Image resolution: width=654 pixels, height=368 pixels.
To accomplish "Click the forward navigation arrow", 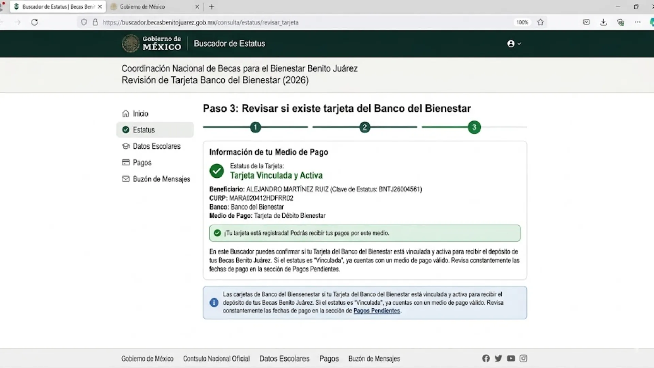I will (18, 22).
